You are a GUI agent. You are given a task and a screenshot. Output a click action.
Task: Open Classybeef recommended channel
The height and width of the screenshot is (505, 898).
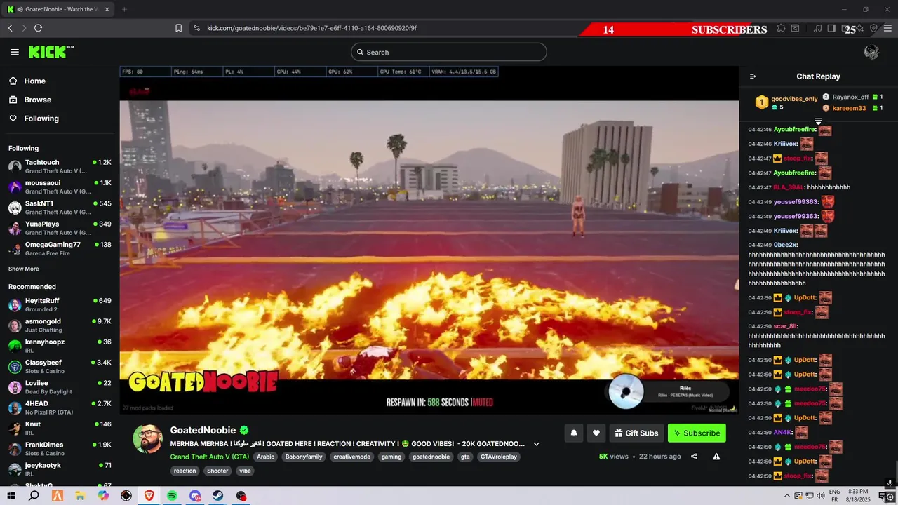click(60, 366)
